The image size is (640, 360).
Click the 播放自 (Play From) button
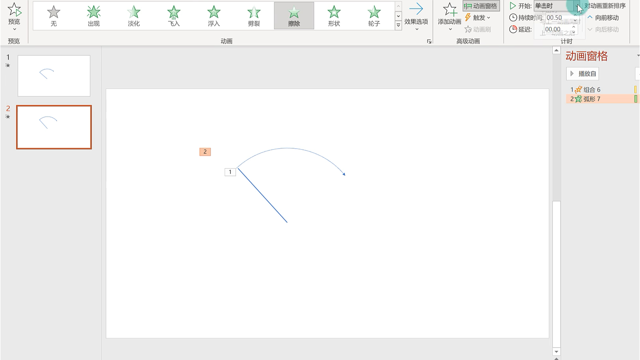coord(582,73)
